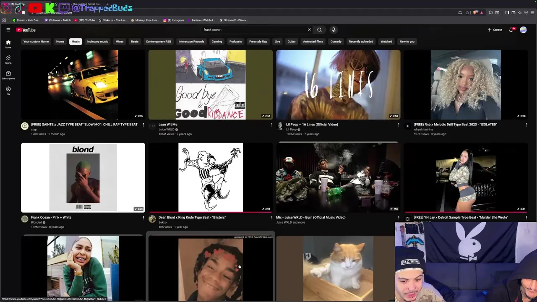Image resolution: width=537 pixels, height=302 pixels.
Task: Open the Monkey: Free Live bookmark
Action: (x=145, y=20)
